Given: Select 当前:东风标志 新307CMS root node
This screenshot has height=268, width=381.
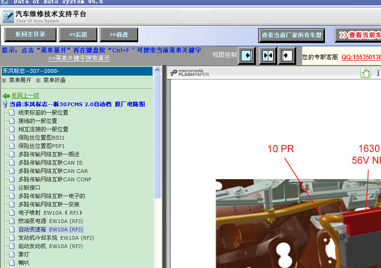Looking at the screenshot, I should [77, 104].
